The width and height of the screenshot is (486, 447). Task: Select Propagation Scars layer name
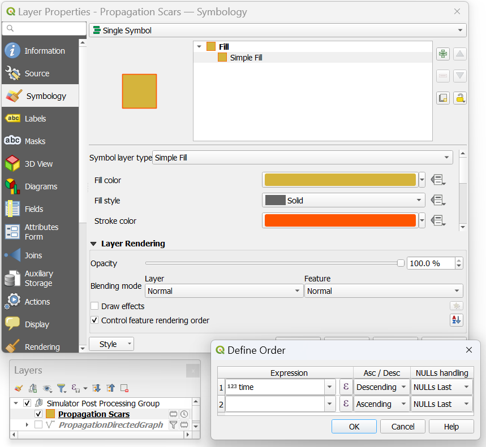pyautogui.click(x=94, y=414)
